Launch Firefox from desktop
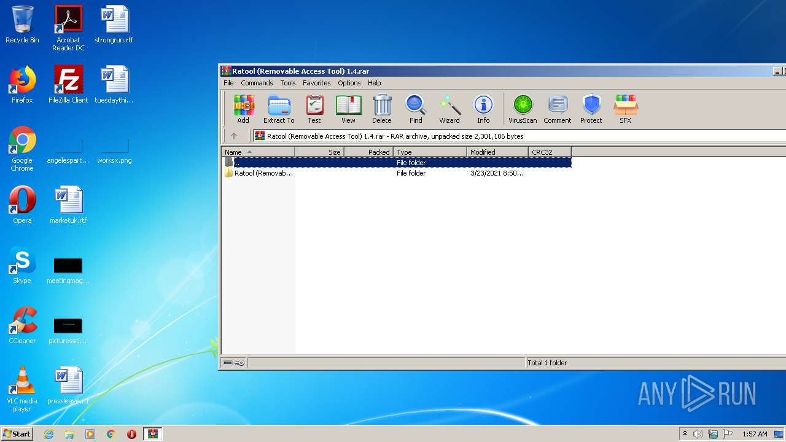 coord(22,85)
